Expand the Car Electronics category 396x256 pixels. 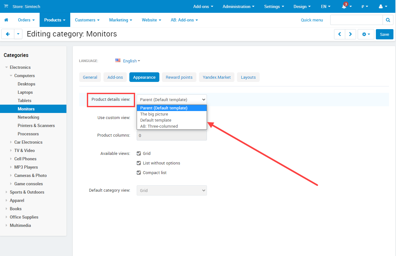(x=11, y=142)
